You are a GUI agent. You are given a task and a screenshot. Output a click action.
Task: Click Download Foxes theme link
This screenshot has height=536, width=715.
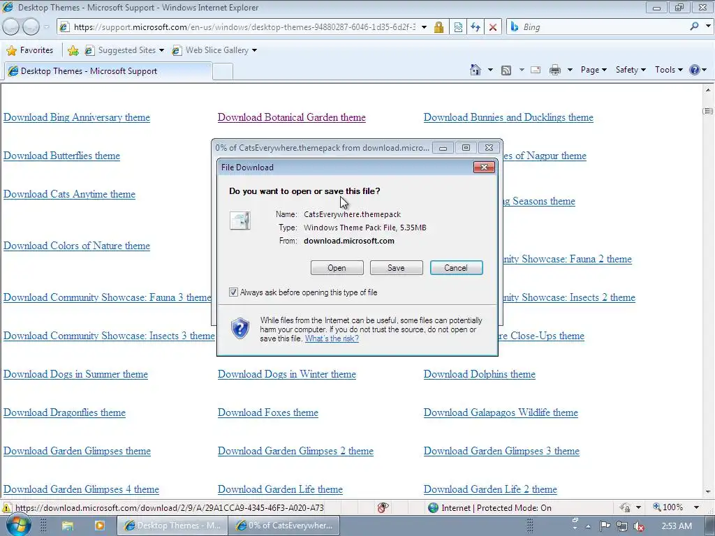point(267,412)
